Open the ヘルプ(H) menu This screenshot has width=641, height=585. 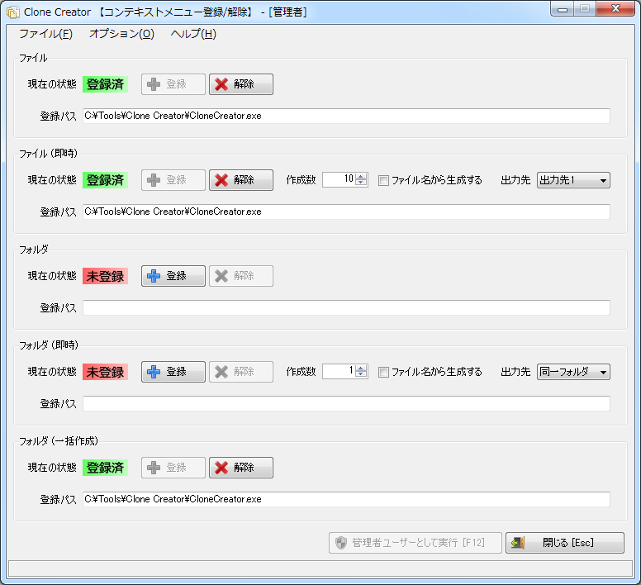pos(193,34)
